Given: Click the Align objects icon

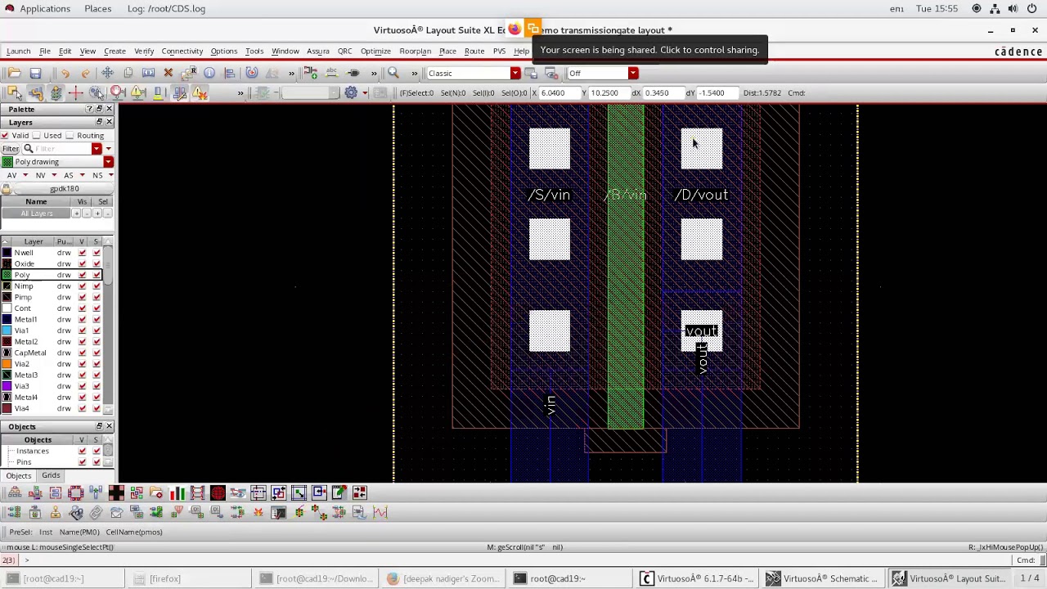Looking at the screenshot, I should pyautogui.click(x=230, y=73).
